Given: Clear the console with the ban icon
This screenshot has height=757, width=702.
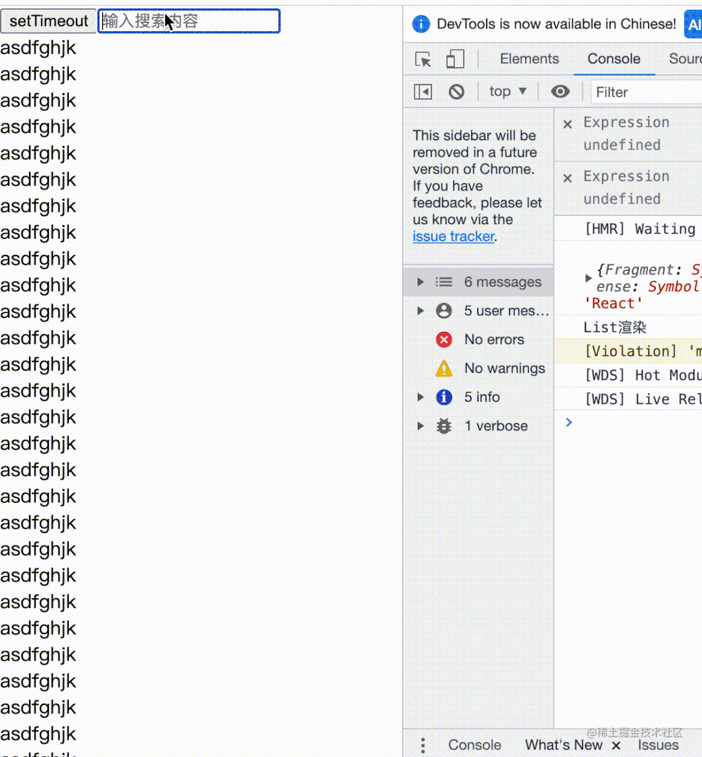Looking at the screenshot, I should click(x=456, y=92).
